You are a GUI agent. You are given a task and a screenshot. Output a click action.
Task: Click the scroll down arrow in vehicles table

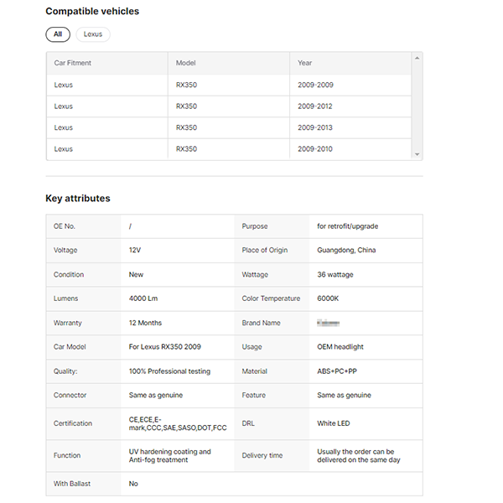click(x=417, y=154)
